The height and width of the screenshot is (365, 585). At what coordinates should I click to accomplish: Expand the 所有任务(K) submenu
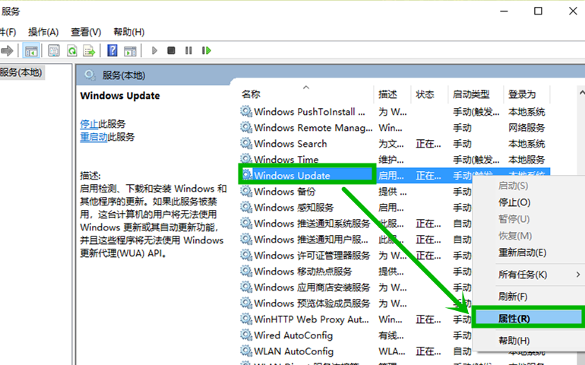pos(529,275)
